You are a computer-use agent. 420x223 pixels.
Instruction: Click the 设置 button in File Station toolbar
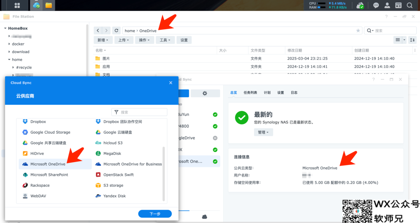pos(184,40)
